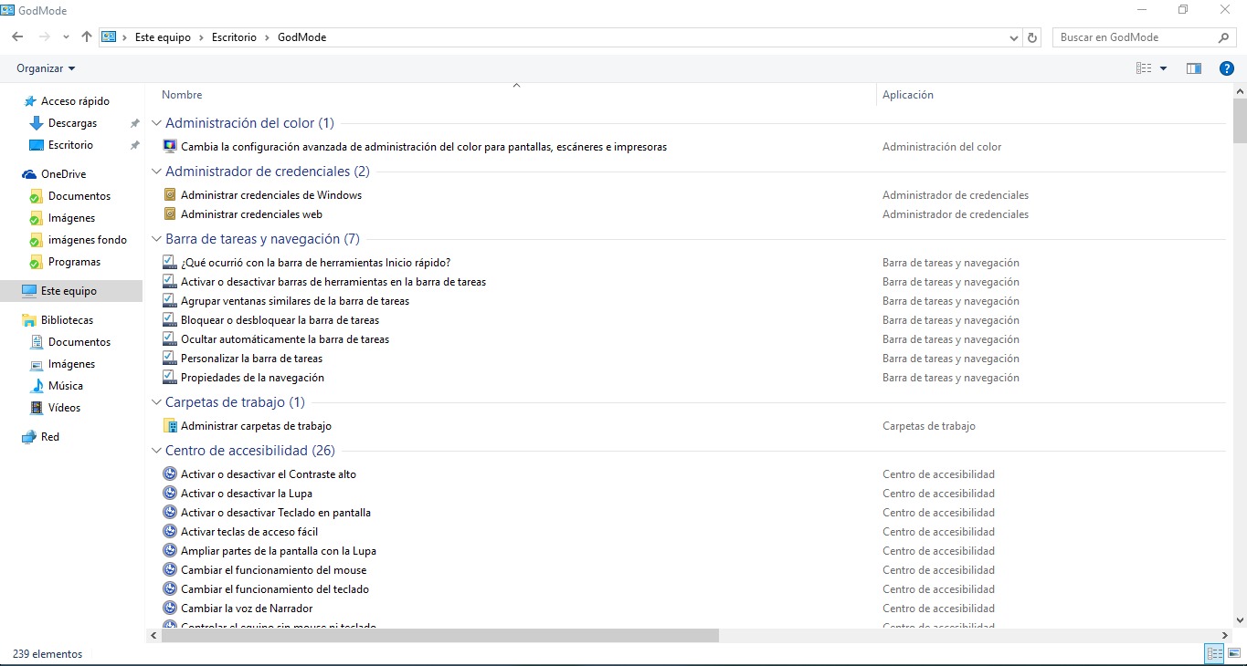The height and width of the screenshot is (666, 1247).
Task: Open OneDrive in the navigation pane
Action: [x=63, y=174]
